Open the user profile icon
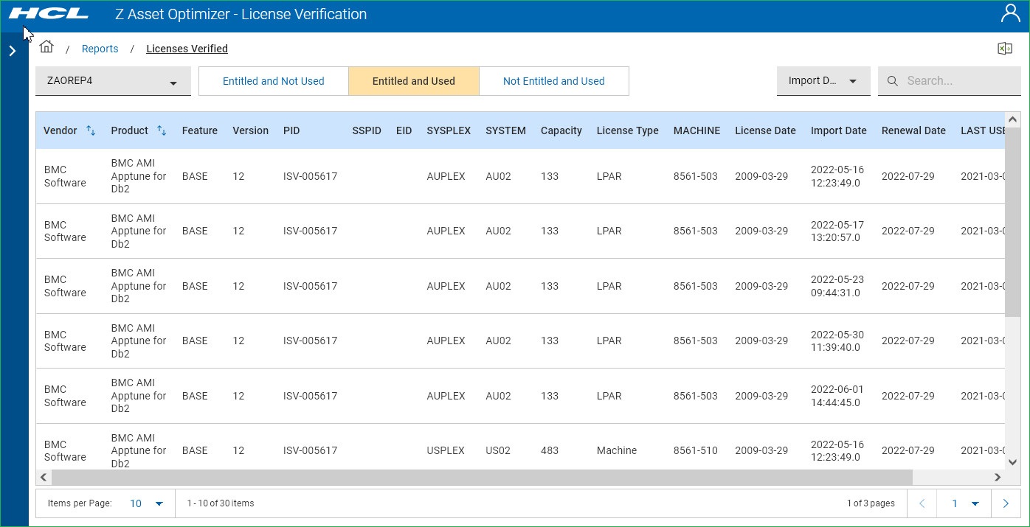Image resolution: width=1030 pixels, height=527 pixels. point(1010,13)
